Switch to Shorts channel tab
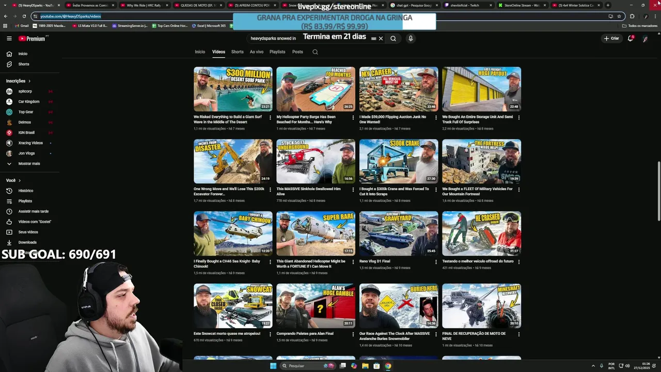 point(238,52)
